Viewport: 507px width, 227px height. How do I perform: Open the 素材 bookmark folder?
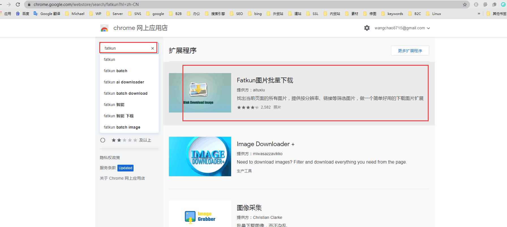(x=352, y=14)
